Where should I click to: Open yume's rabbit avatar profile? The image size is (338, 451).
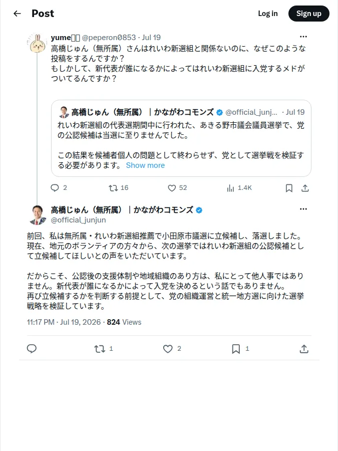(x=37, y=43)
